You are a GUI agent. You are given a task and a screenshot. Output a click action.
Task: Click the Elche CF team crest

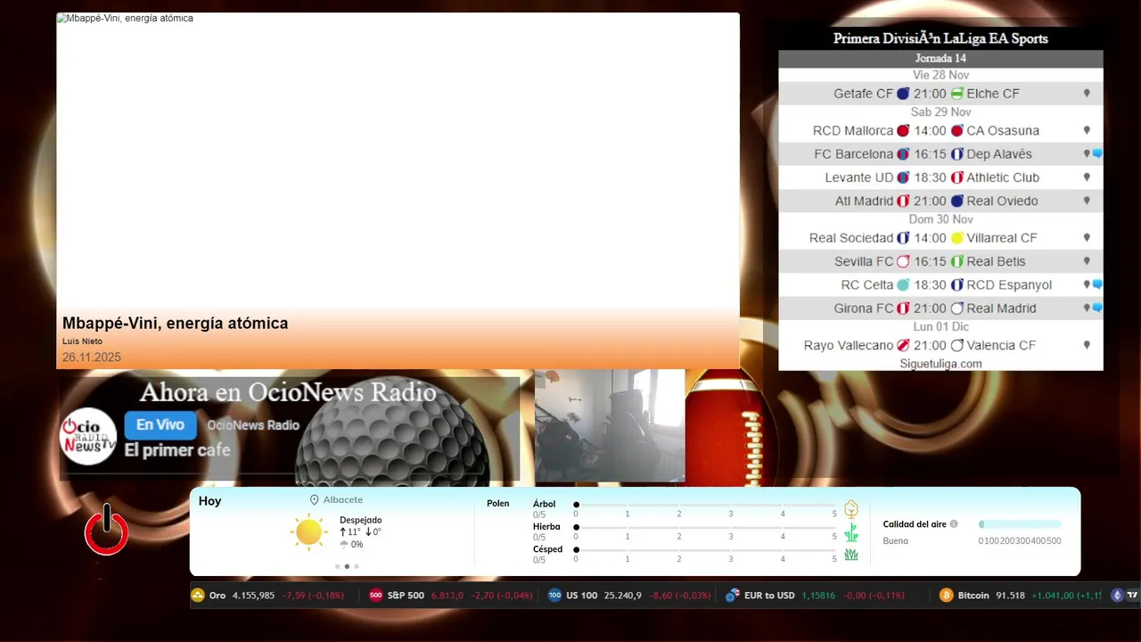click(956, 94)
